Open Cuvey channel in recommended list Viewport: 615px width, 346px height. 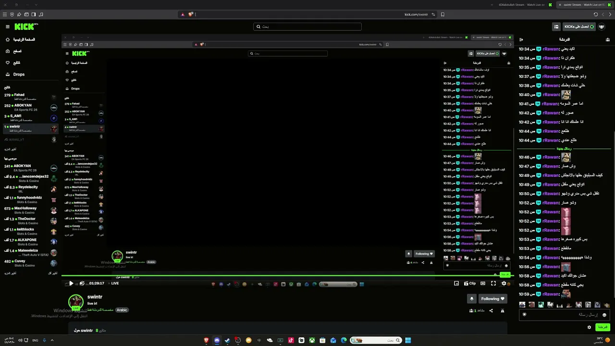pyautogui.click(x=30, y=263)
